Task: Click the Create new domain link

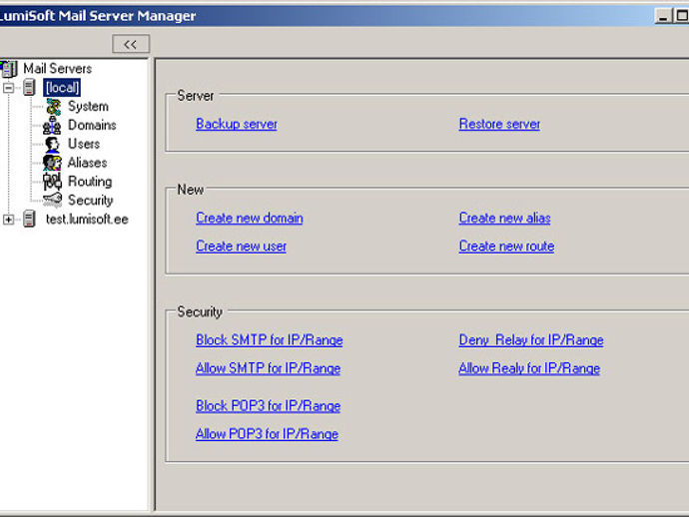Action: click(250, 218)
